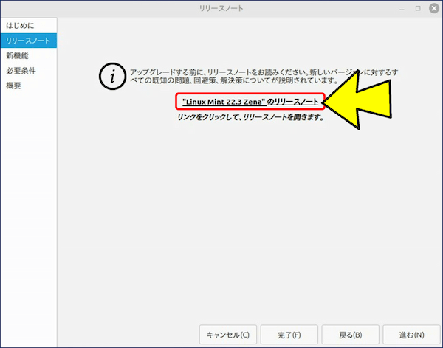Go back with 戻る(B) button
443x348 pixels.
coord(350,335)
